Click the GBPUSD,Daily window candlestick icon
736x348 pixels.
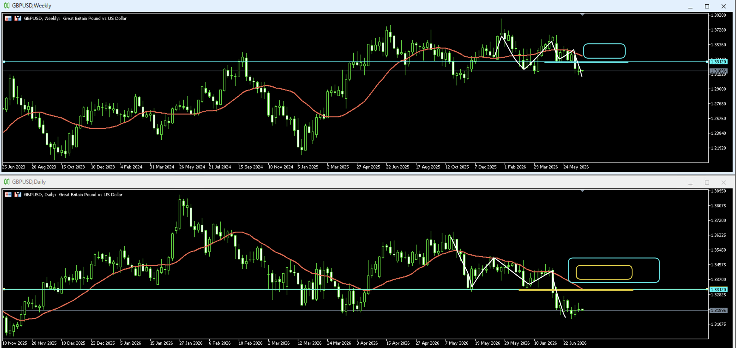pyautogui.click(x=7, y=182)
